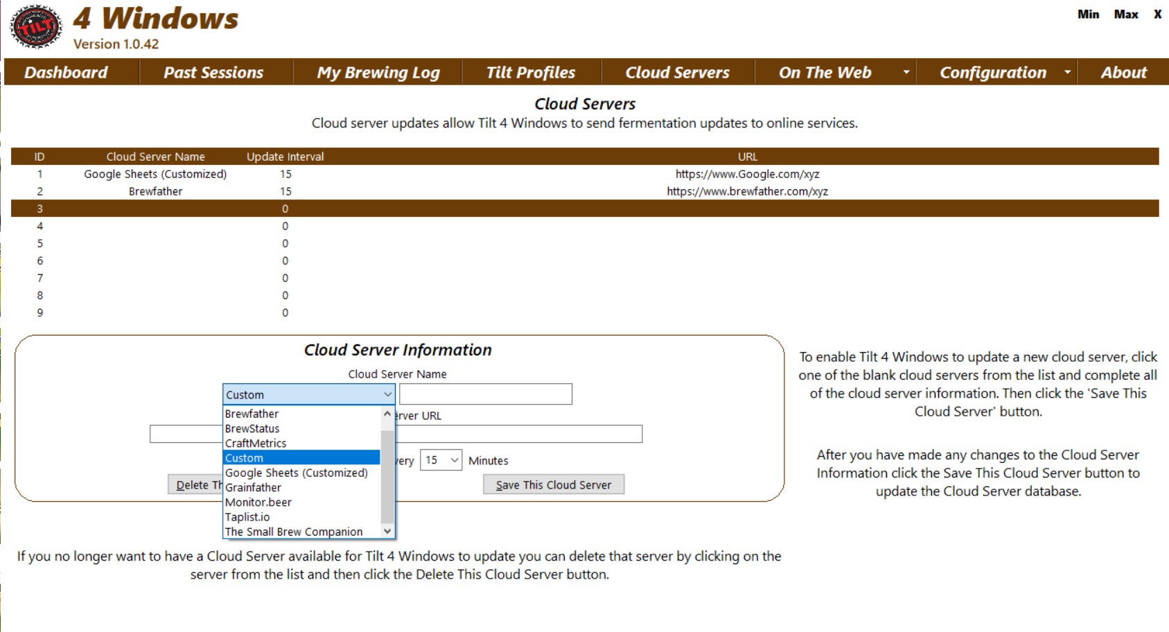
Task: Choose Custom in the dropdown list
Action: [x=301, y=457]
